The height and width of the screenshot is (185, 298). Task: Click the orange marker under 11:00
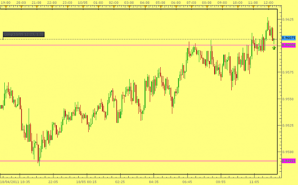pos(253,7)
